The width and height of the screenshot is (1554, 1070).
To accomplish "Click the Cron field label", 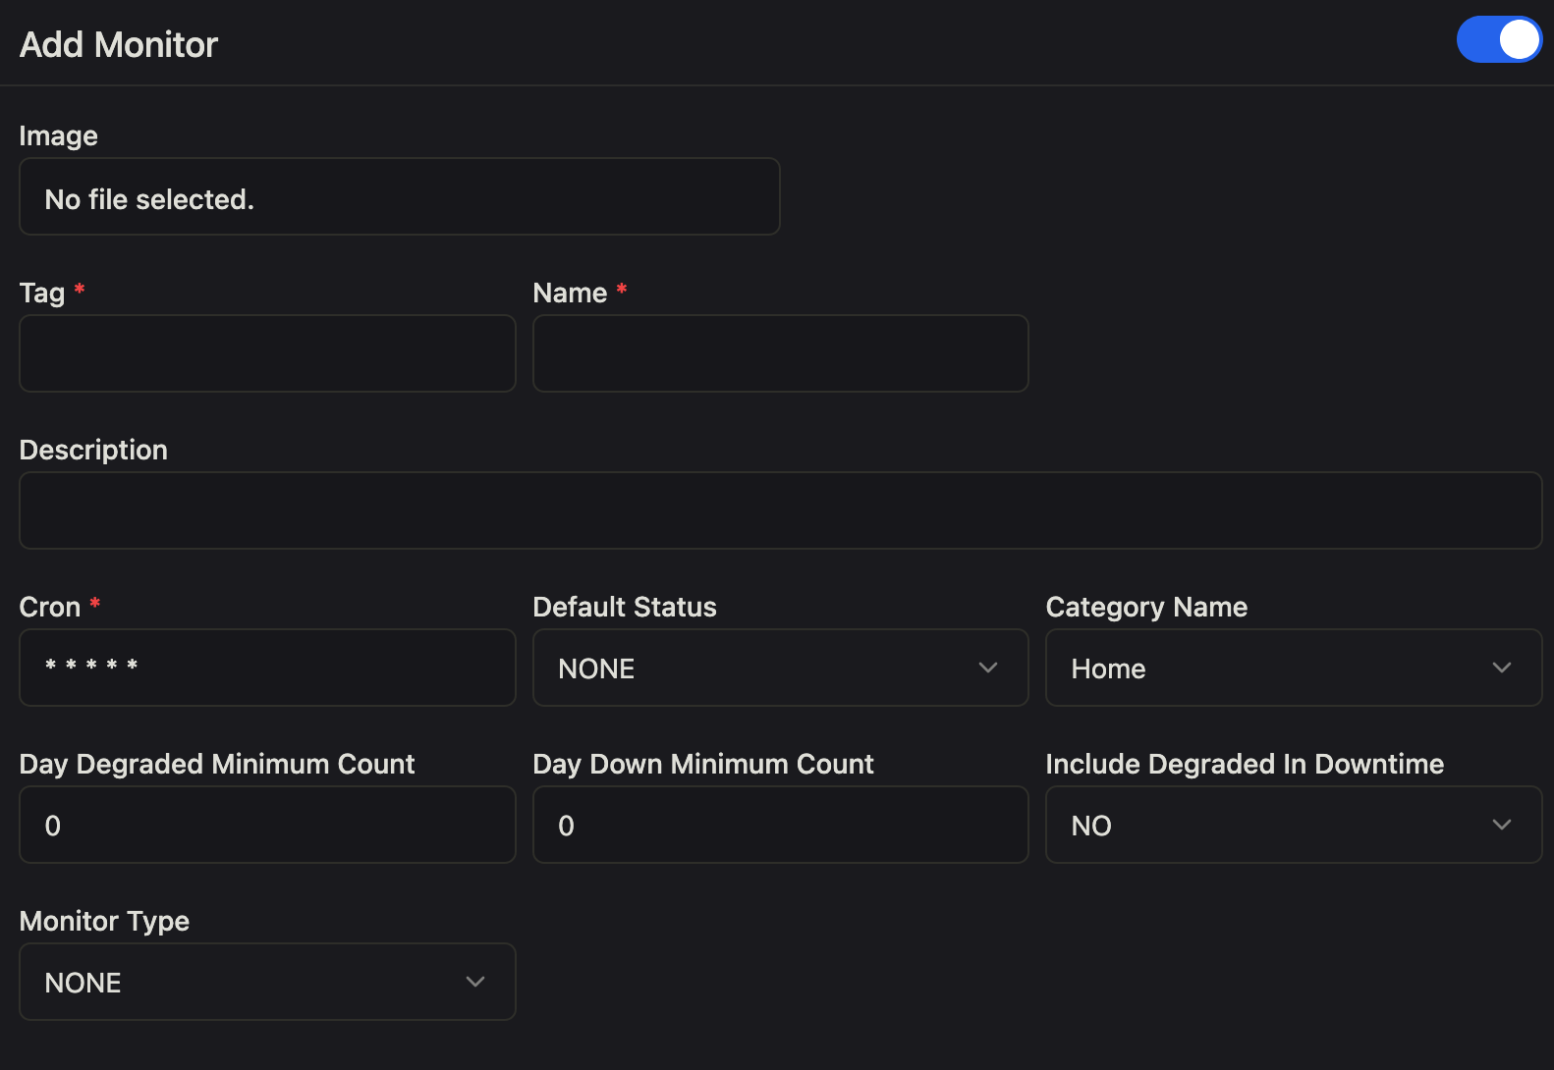I will click(x=50, y=607).
